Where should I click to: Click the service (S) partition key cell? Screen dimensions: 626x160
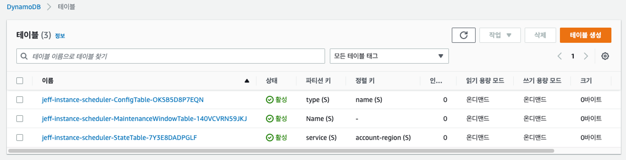(x=321, y=138)
